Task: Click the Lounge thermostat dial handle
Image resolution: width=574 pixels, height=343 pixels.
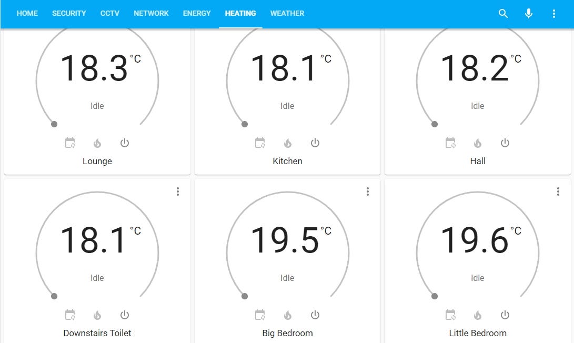Action: (x=54, y=124)
